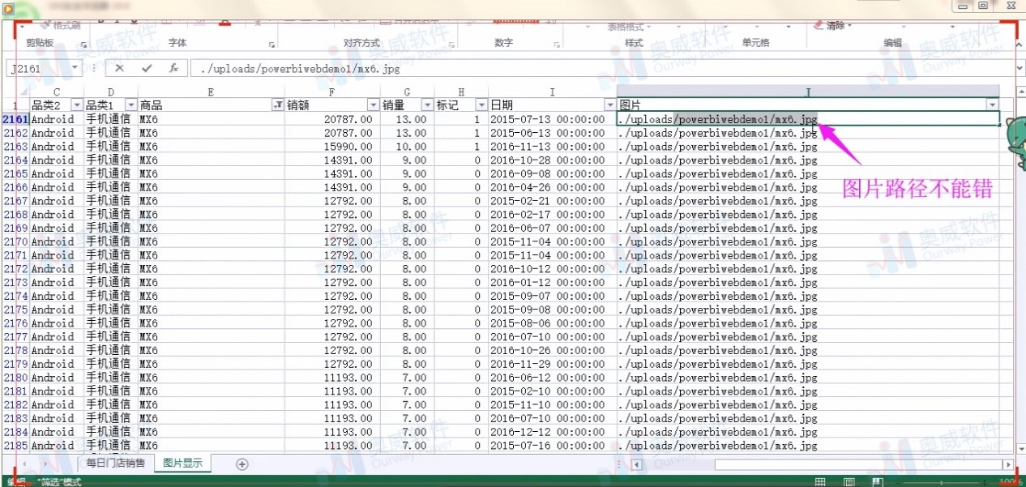1026x487 pixels.
Task: Add a new sheet with plus icon
Action: tap(242, 464)
